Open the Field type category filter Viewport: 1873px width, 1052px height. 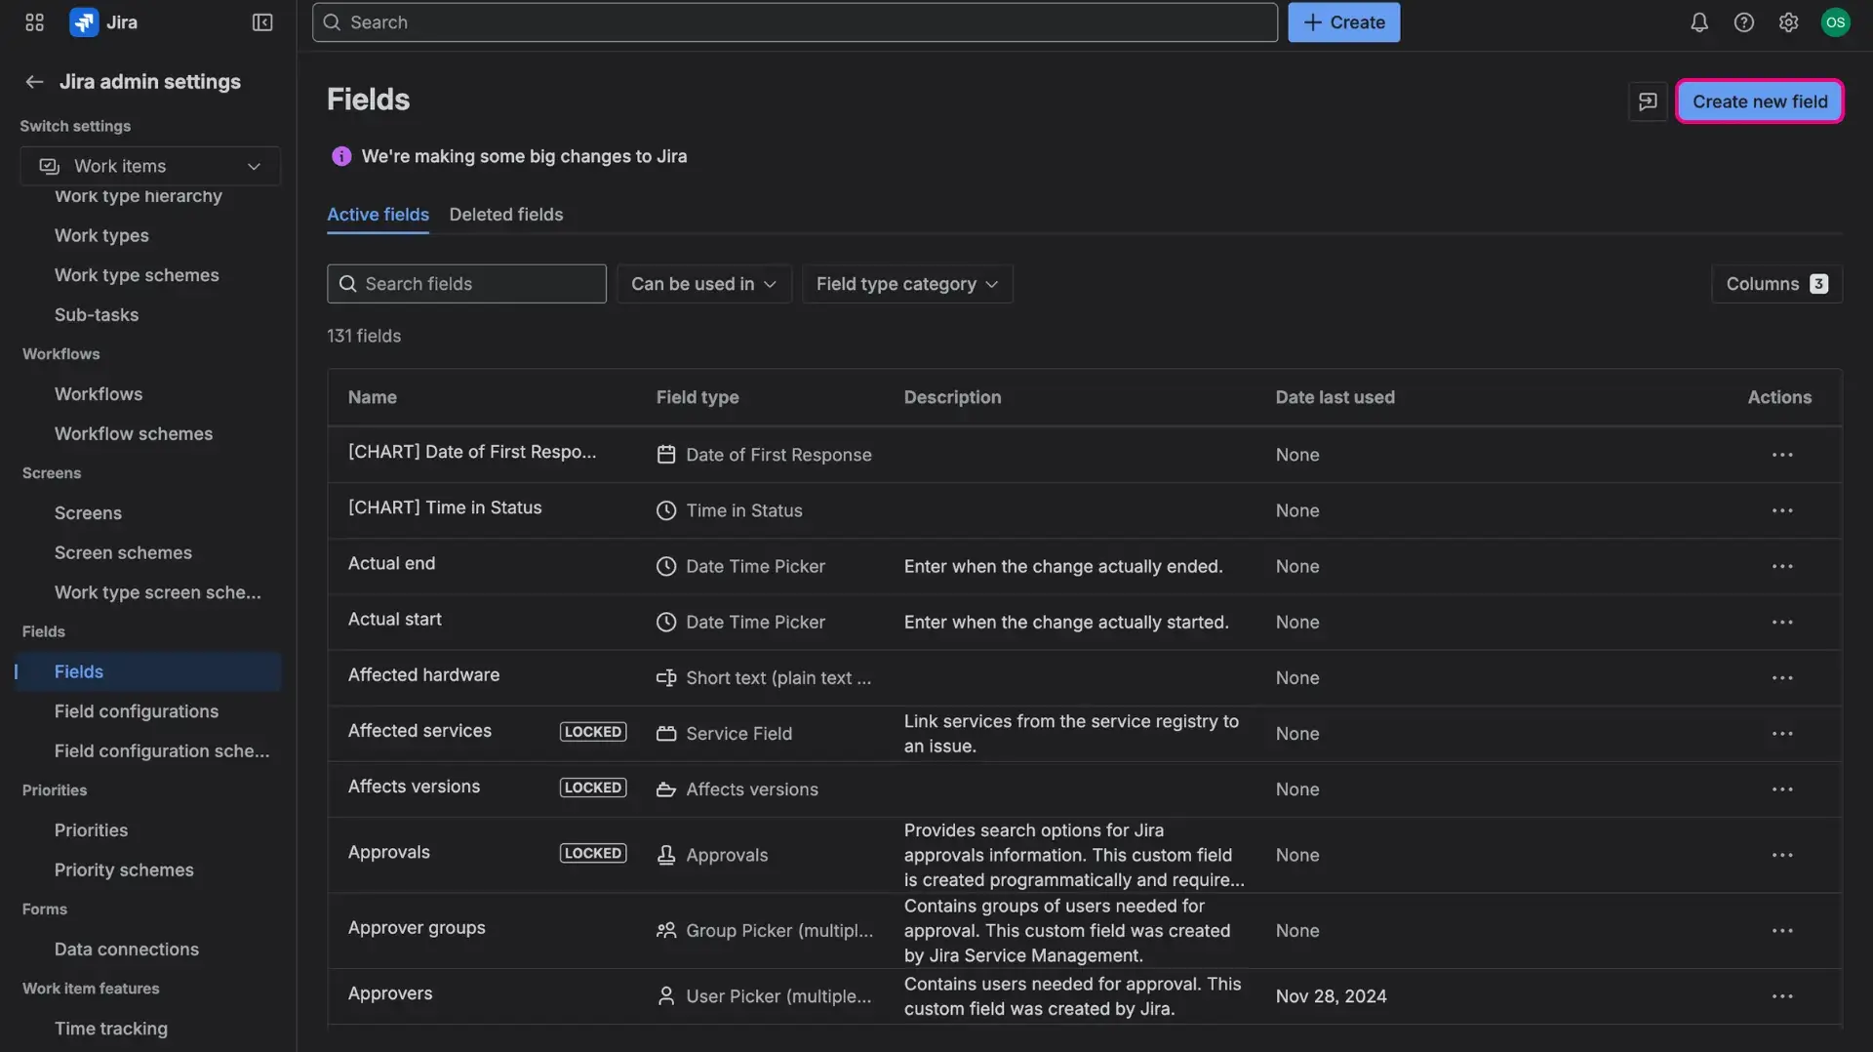[x=906, y=283]
